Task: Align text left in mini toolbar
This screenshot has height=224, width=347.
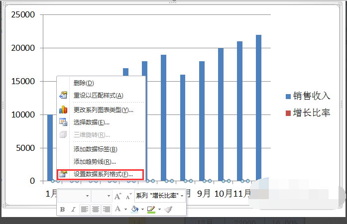Action: (85, 210)
